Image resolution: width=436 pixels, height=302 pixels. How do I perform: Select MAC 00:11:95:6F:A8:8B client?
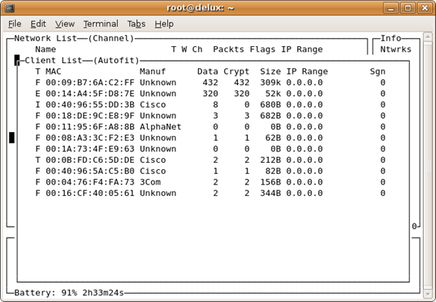[210, 127]
